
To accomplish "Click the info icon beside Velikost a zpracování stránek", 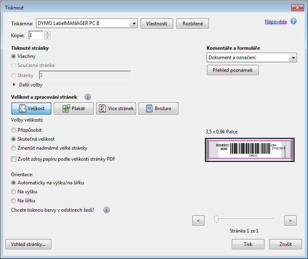I will 88,97.
